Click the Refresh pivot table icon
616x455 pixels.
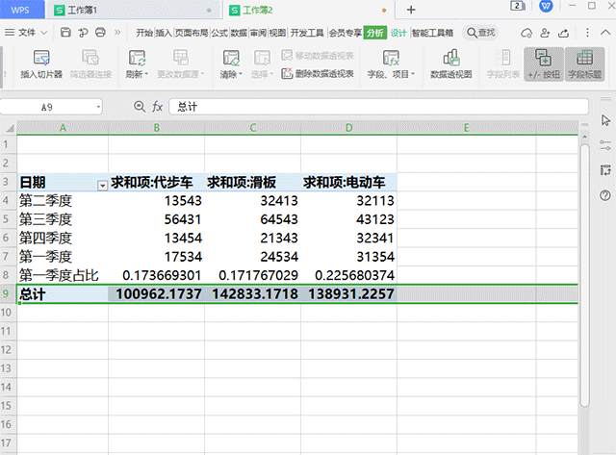(x=137, y=58)
